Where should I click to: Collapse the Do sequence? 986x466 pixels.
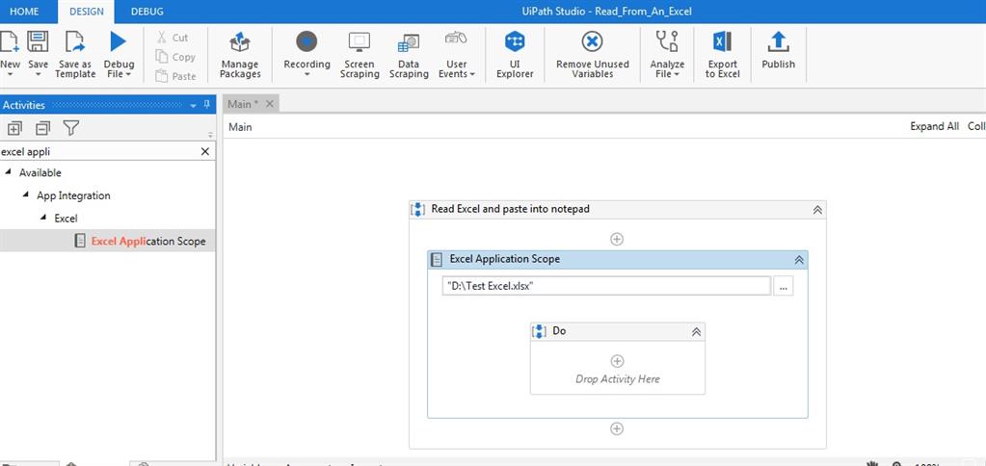coord(696,332)
